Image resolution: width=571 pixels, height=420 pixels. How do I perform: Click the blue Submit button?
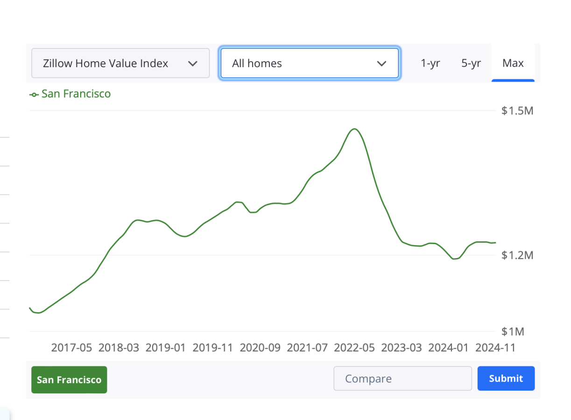[506, 378]
